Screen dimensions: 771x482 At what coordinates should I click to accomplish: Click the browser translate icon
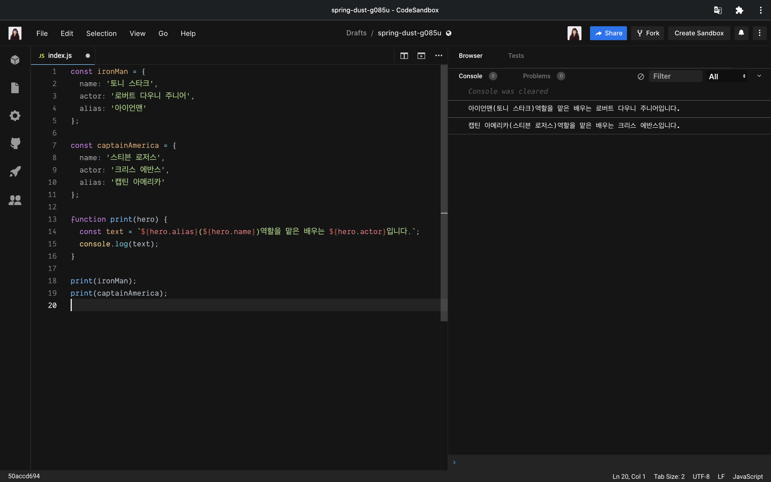click(x=718, y=10)
